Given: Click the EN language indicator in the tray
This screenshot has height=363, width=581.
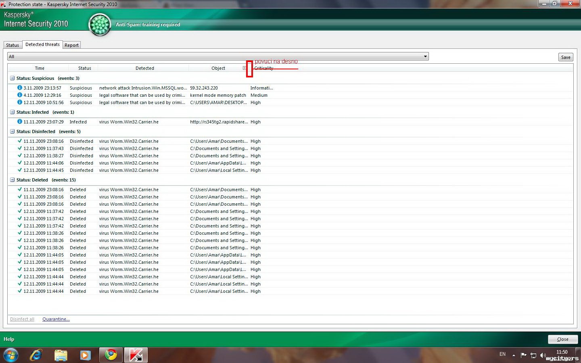Looking at the screenshot, I should coord(502,354).
